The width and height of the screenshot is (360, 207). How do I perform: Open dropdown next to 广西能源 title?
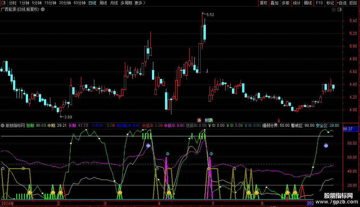point(43,10)
